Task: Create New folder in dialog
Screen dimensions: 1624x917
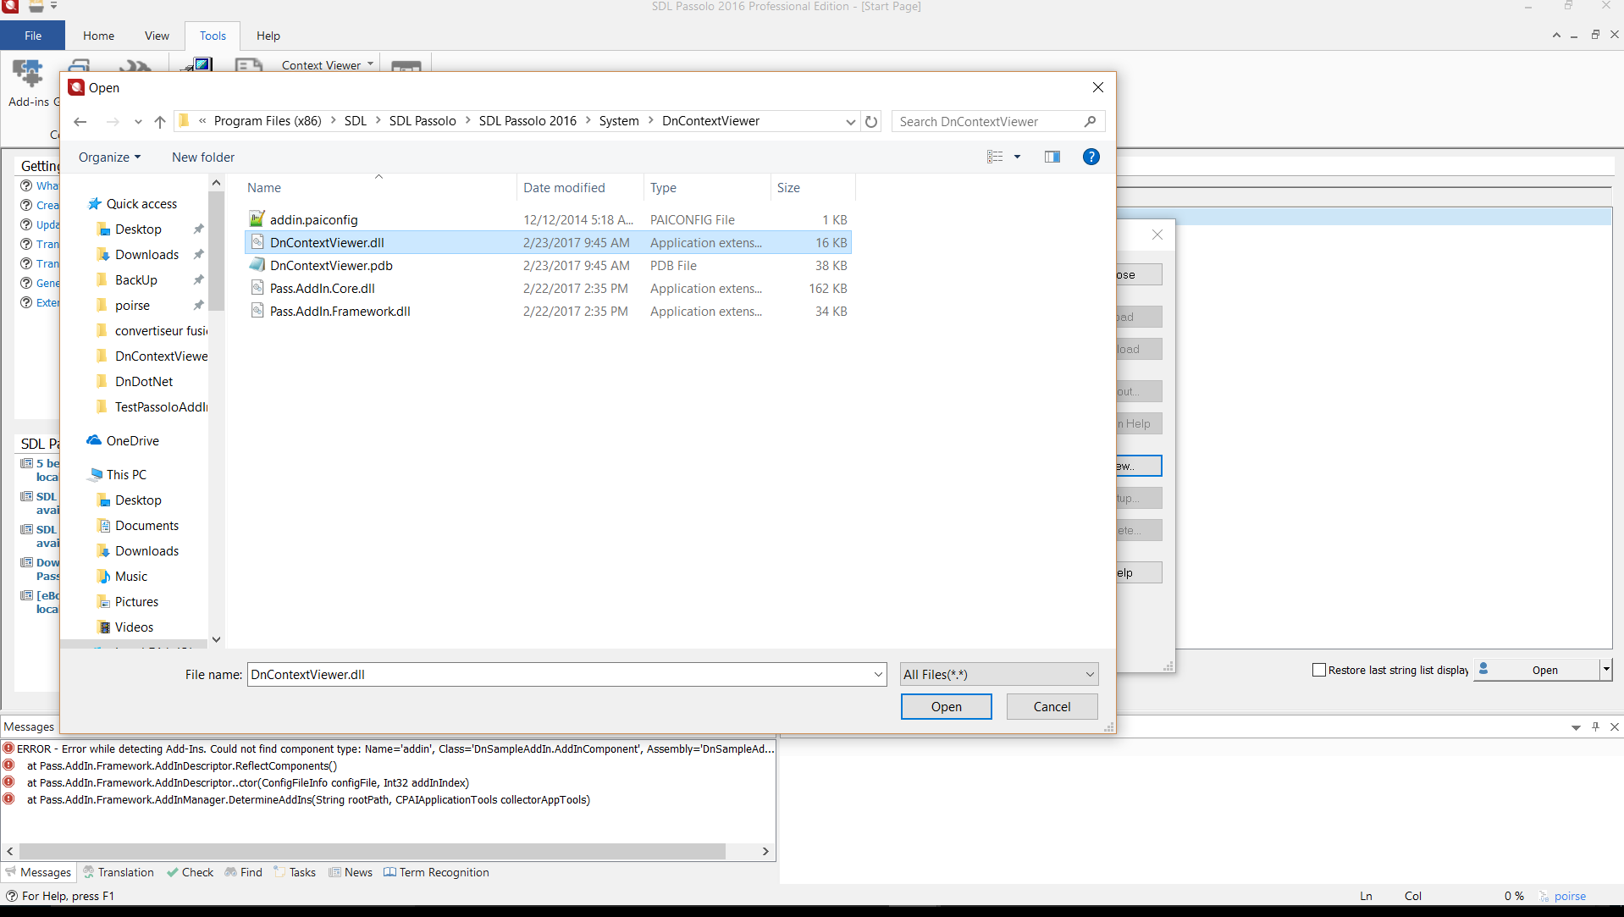Action: click(203, 157)
